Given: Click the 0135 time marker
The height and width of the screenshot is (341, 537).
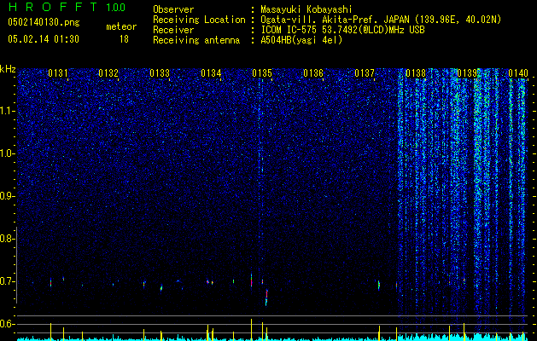Looking at the screenshot, I should click(262, 73).
